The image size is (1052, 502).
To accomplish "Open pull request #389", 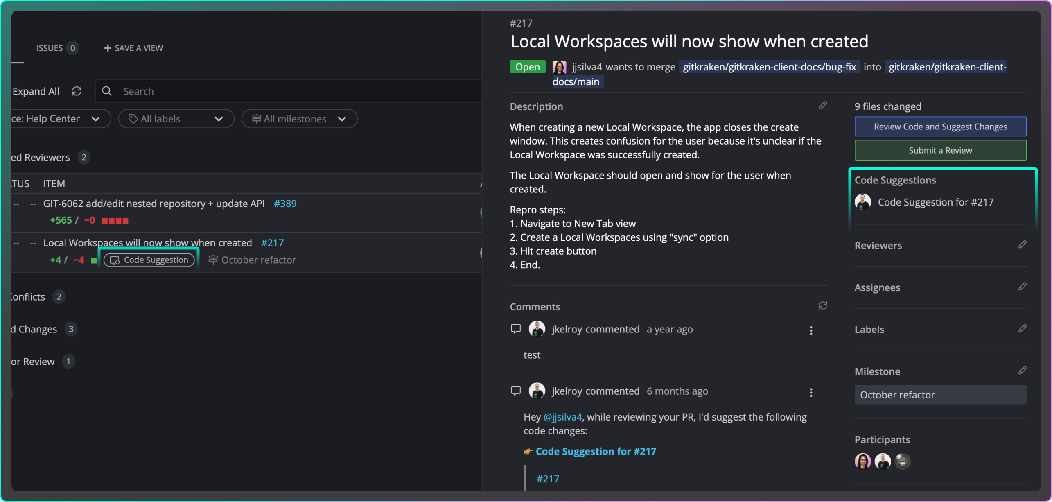I will [x=285, y=203].
